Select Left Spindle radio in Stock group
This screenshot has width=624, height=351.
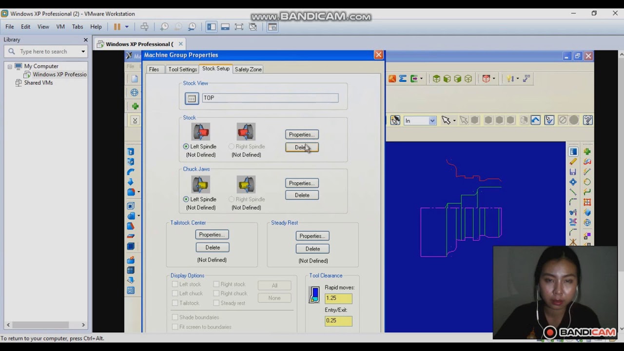click(x=186, y=146)
